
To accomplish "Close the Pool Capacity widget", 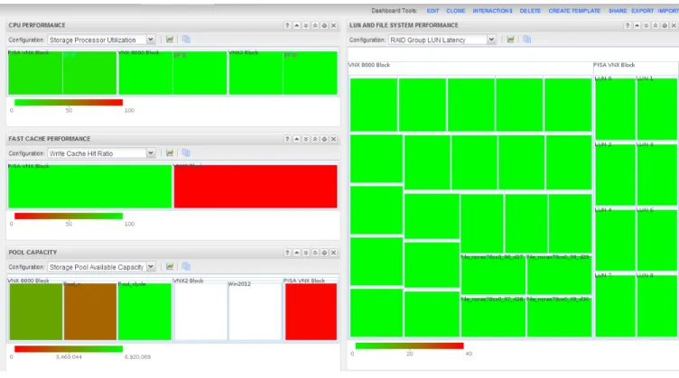I will [333, 253].
